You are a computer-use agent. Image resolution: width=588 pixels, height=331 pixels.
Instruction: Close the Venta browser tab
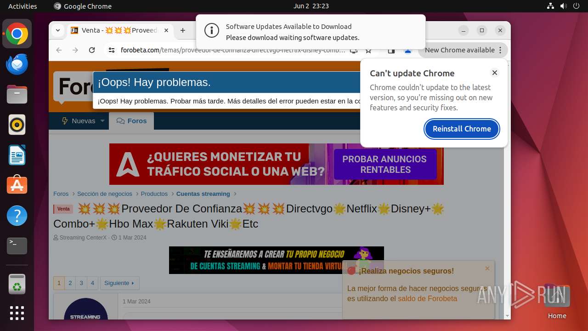166,30
